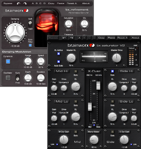Open the Mid Lo Drive Comps.Off selector
The width and height of the screenshot is (141, 149).
point(64,113)
